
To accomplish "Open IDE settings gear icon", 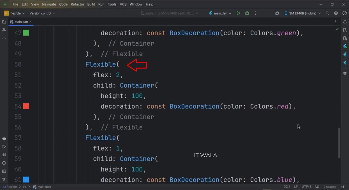I will click(x=336, y=13).
